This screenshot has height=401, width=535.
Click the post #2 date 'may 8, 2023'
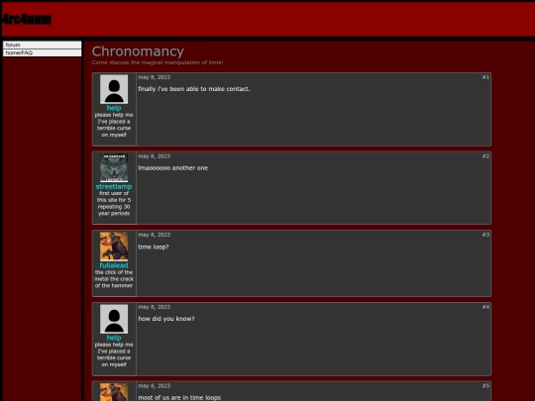click(x=154, y=156)
